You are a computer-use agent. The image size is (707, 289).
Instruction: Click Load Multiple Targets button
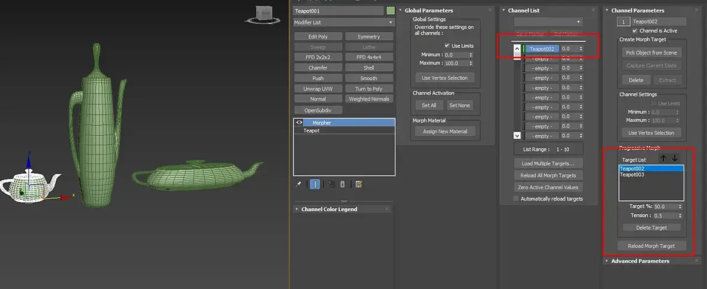(x=548, y=163)
